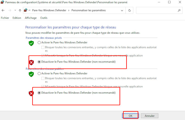Check Bloquer toutes les connexions under private networks
This screenshot has width=185, height=120.
tap(43, 47)
